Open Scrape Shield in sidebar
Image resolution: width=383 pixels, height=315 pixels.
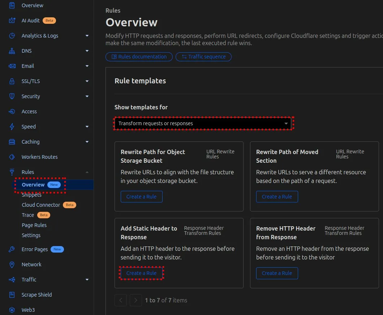pos(36,295)
